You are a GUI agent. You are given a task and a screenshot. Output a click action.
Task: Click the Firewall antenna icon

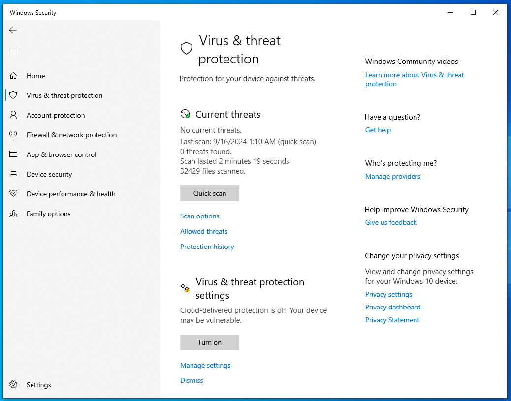13,134
